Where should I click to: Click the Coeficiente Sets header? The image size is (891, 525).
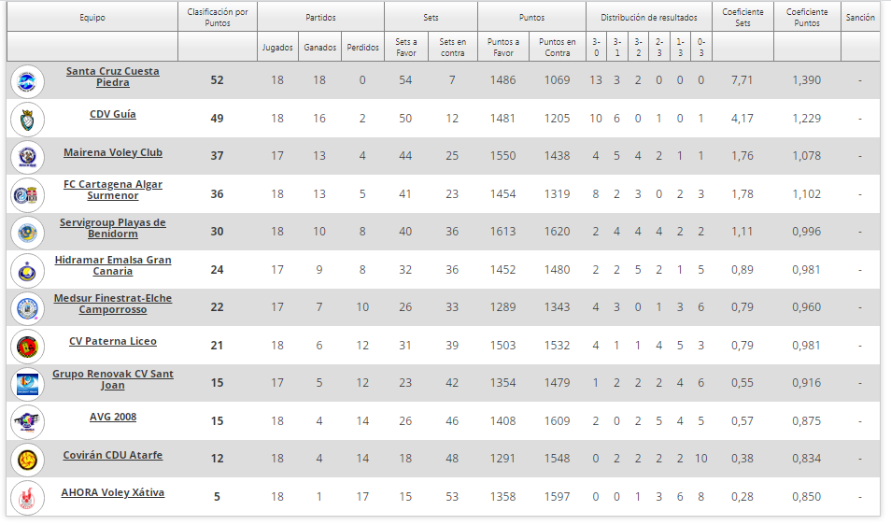click(742, 17)
